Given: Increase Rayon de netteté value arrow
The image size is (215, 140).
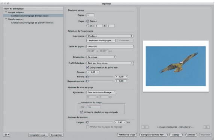Looking at the screenshot, I should click(126, 81).
